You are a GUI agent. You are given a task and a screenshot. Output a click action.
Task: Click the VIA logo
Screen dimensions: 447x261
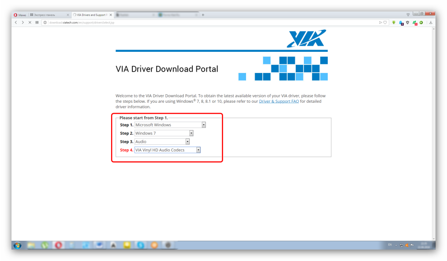306,39
